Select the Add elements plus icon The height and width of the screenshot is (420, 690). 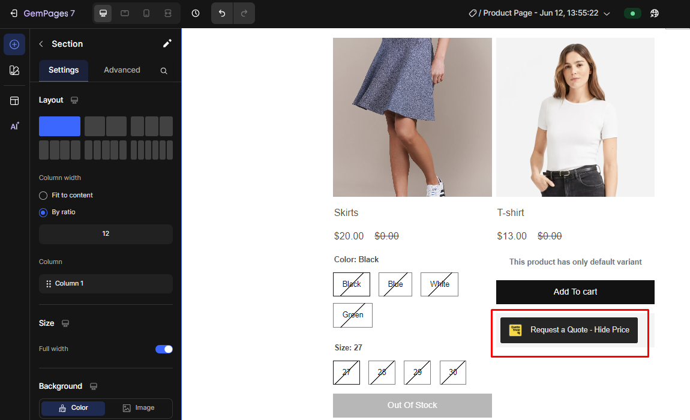click(13, 44)
